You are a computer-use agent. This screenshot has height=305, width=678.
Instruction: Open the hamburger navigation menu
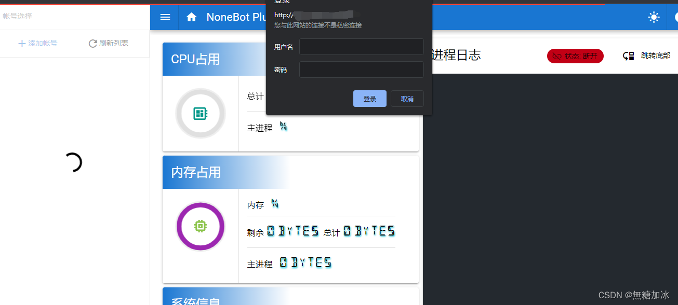[x=165, y=17]
